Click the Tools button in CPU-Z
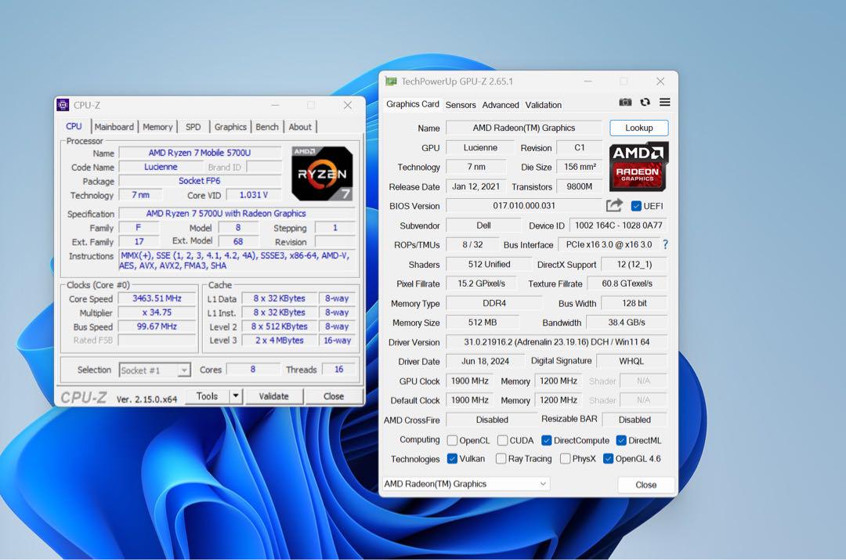The image size is (846, 560). tap(207, 396)
